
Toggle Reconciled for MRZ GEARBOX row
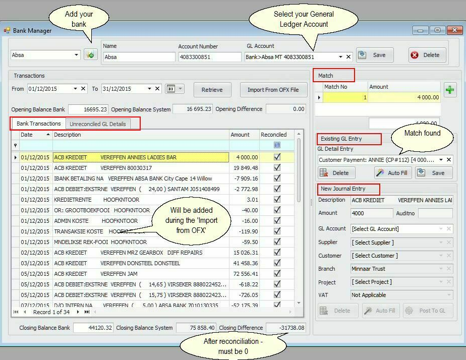(277, 252)
